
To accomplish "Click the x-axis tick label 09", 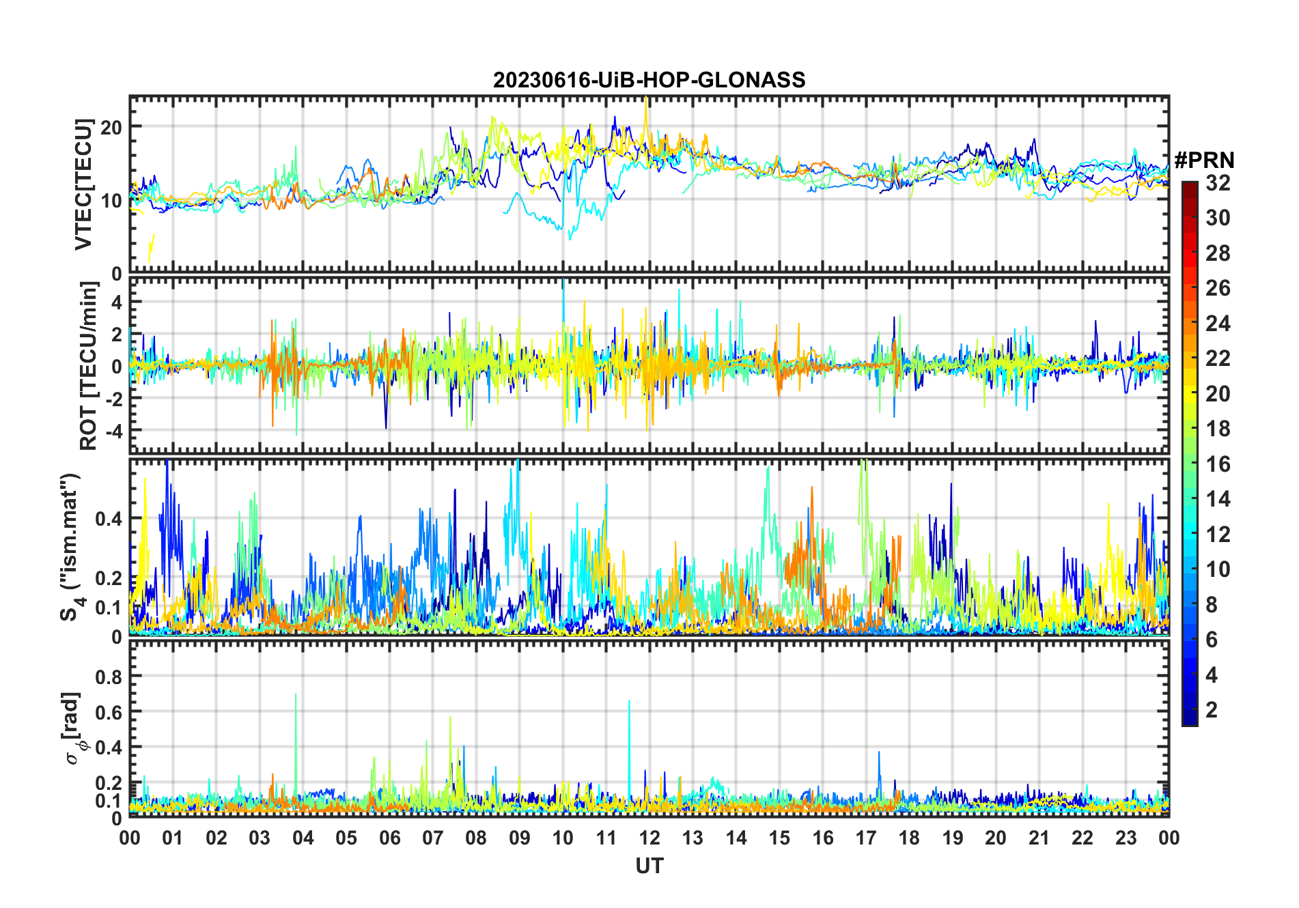I will click(x=520, y=838).
